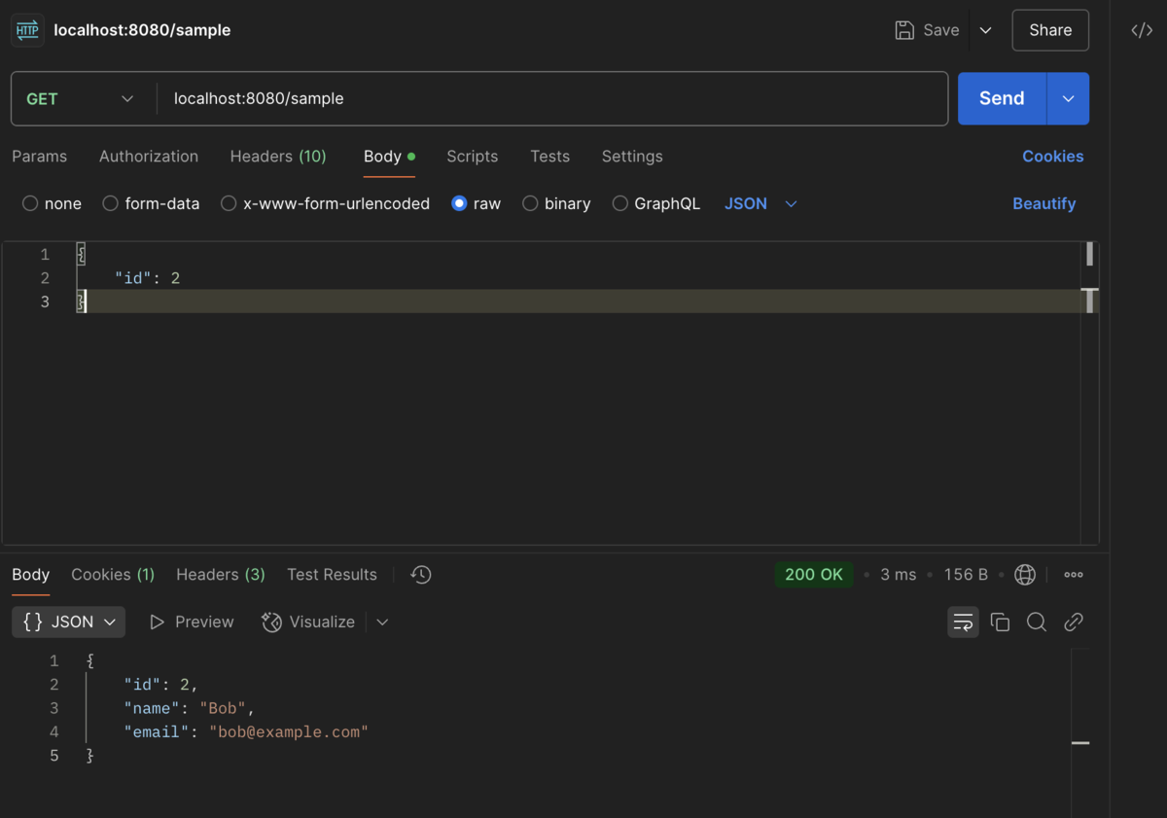
Task: Open the Test Results tab
Action: [x=332, y=575]
